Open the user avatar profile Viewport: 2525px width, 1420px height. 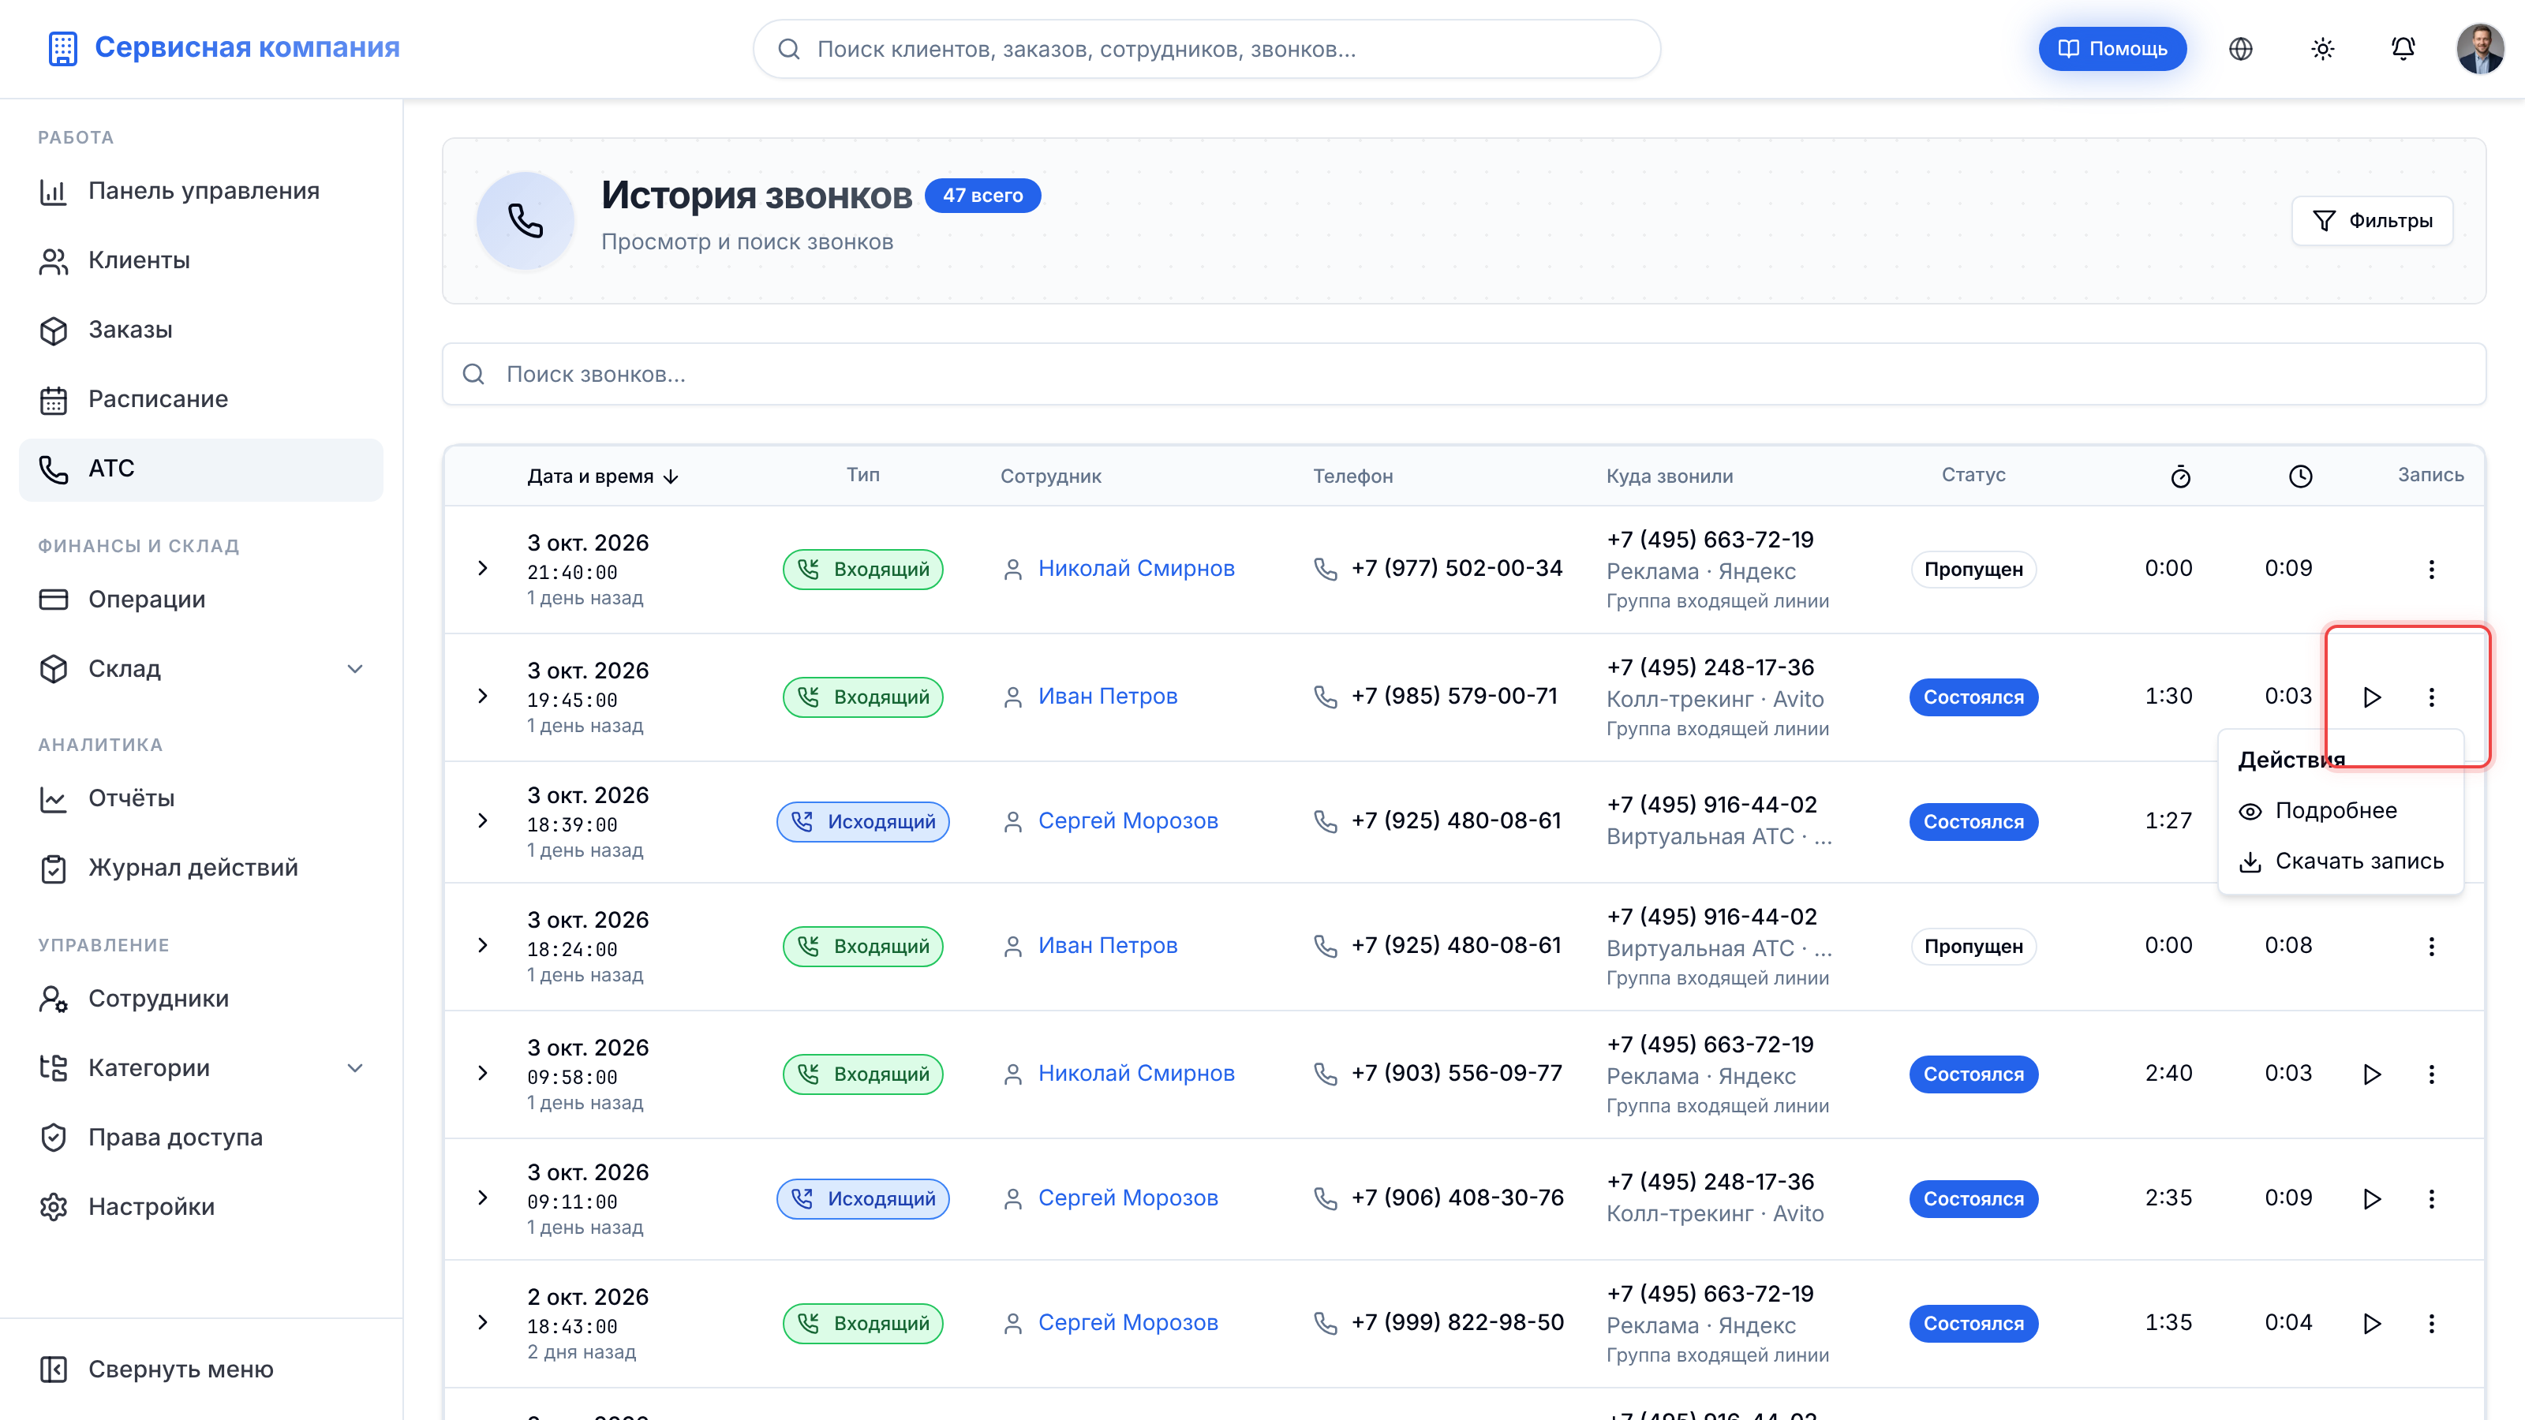2480,49
